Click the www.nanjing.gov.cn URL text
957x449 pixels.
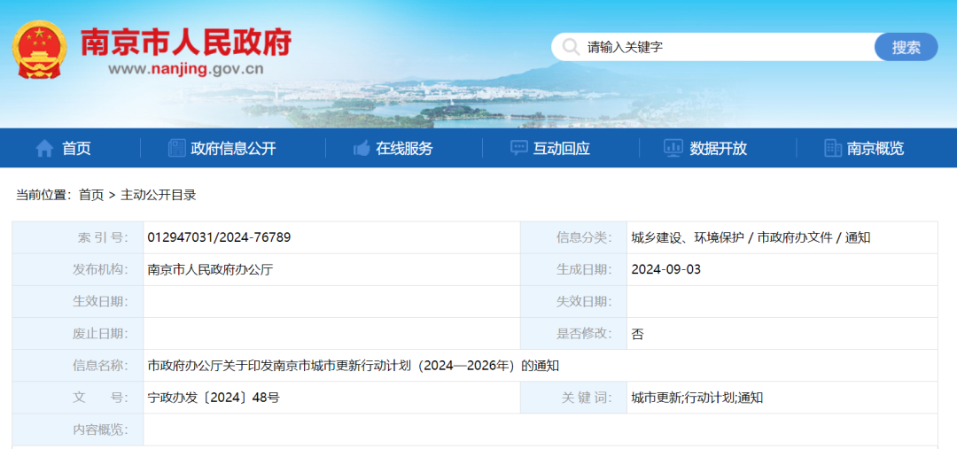pos(186,68)
